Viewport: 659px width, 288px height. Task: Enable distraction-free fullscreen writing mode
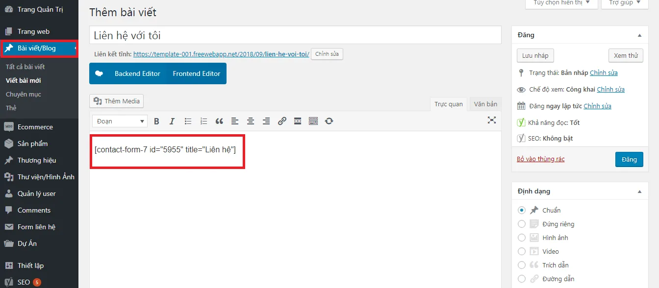[x=492, y=120]
